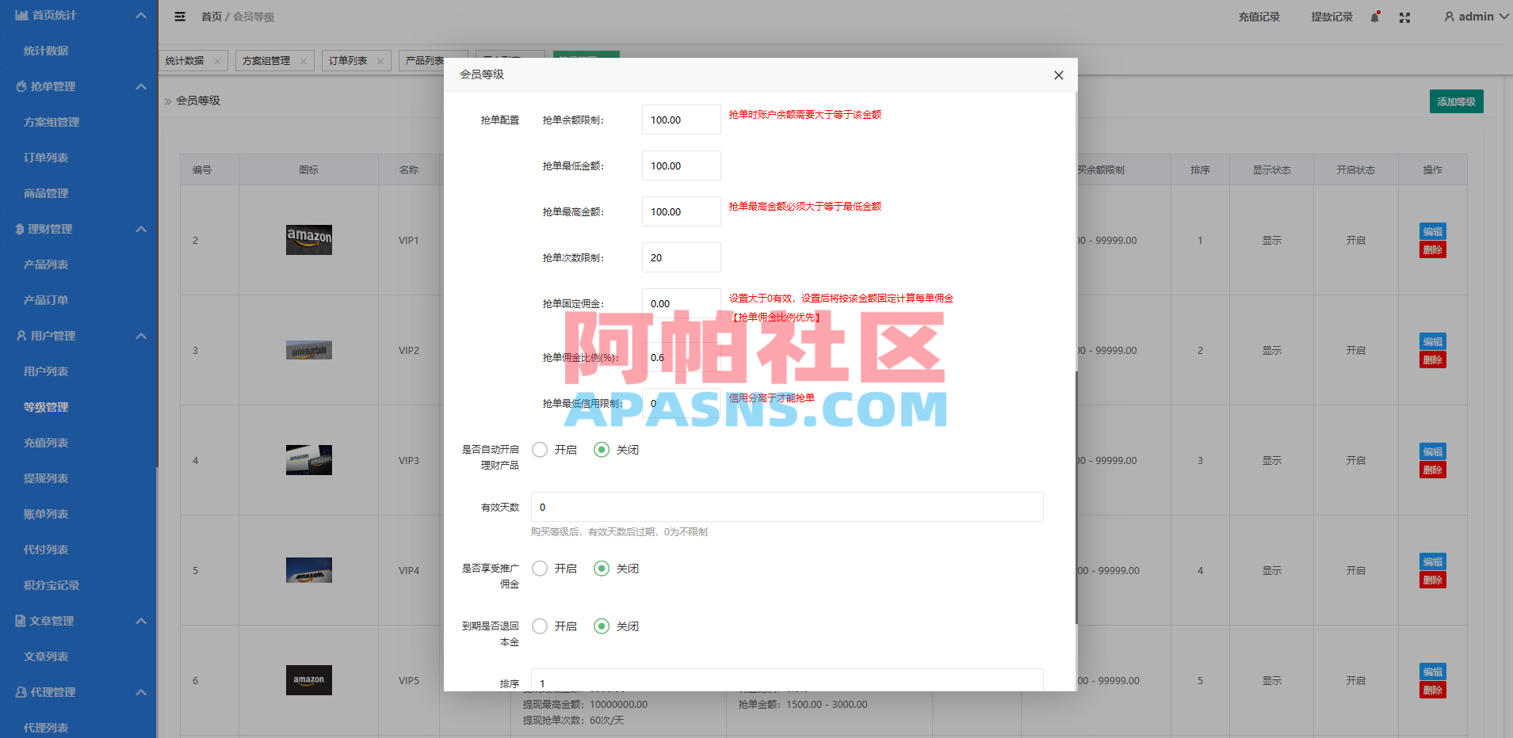Click the fullscreen toggle icon
The height and width of the screenshot is (738, 1513).
[1404, 17]
